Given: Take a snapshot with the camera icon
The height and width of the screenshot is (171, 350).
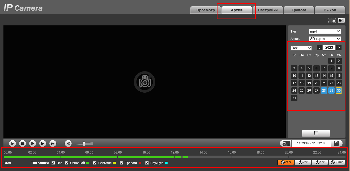Looking at the screenshot, I should coord(341,20).
